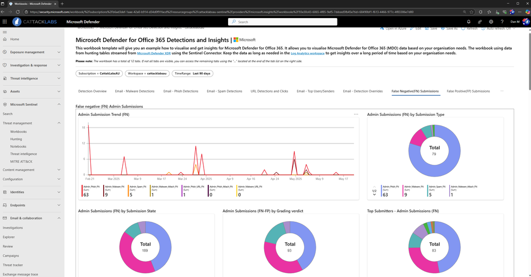
Task: Open Explorer under Email & collaboration
Action: point(9,237)
